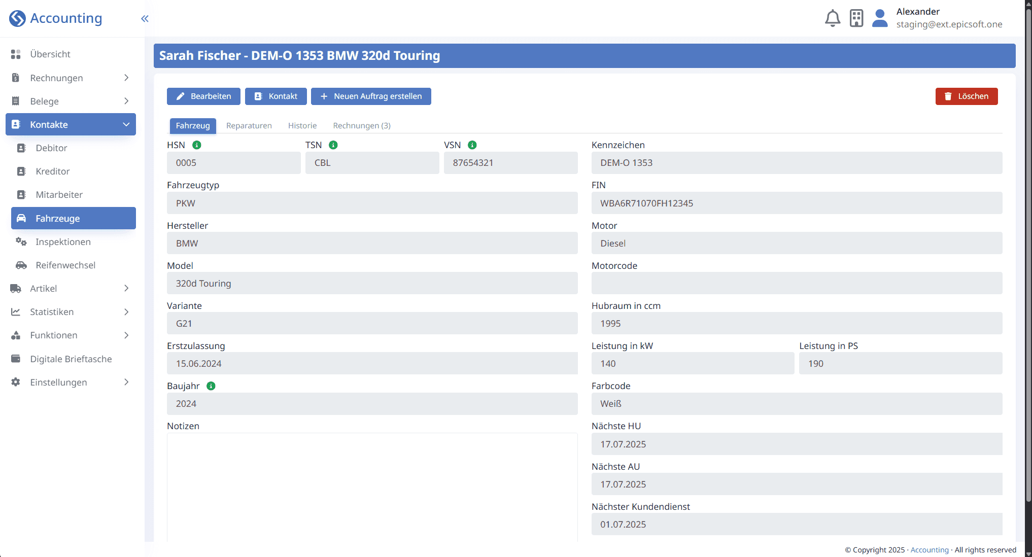Screen dimensions: 1032x557
Task: Open Reifenwechsel page
Action: 73,265
